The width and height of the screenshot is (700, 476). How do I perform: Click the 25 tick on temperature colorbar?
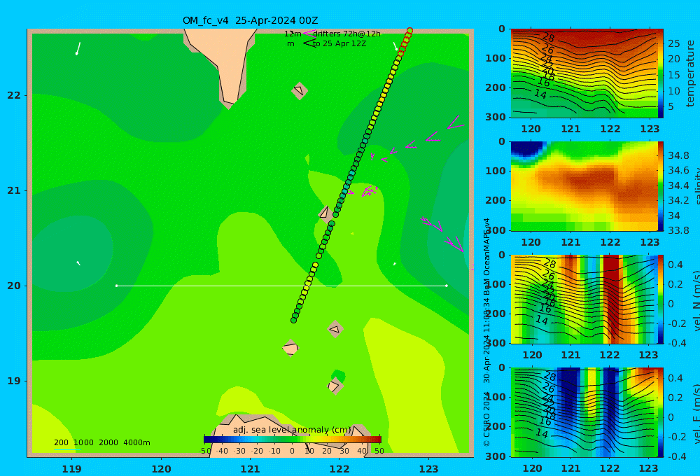(673, 43)
